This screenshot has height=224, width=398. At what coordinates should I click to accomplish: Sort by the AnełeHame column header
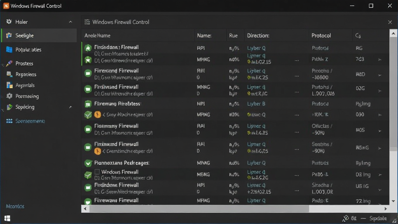tap(98, 35)
